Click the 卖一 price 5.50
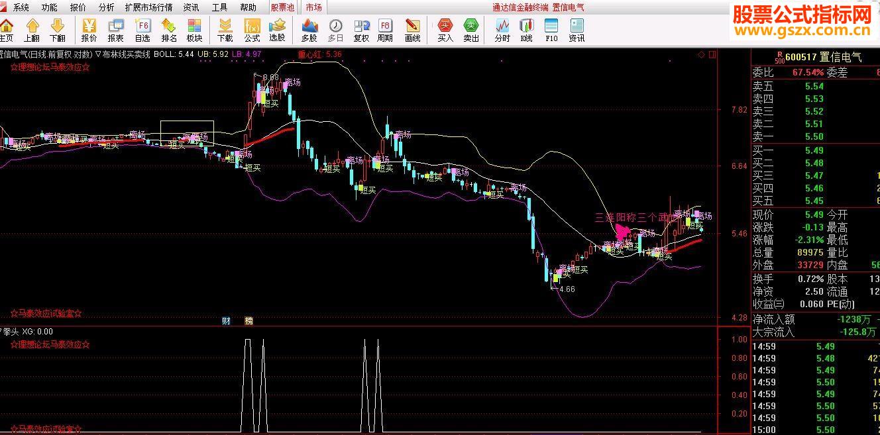 click(814, 136)
